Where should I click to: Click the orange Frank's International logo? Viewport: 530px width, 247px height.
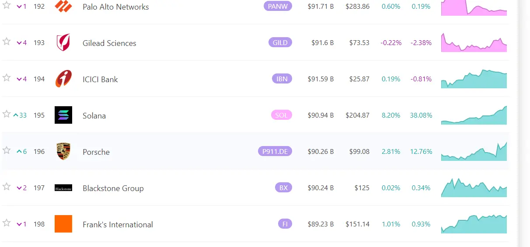click(63, 224)
